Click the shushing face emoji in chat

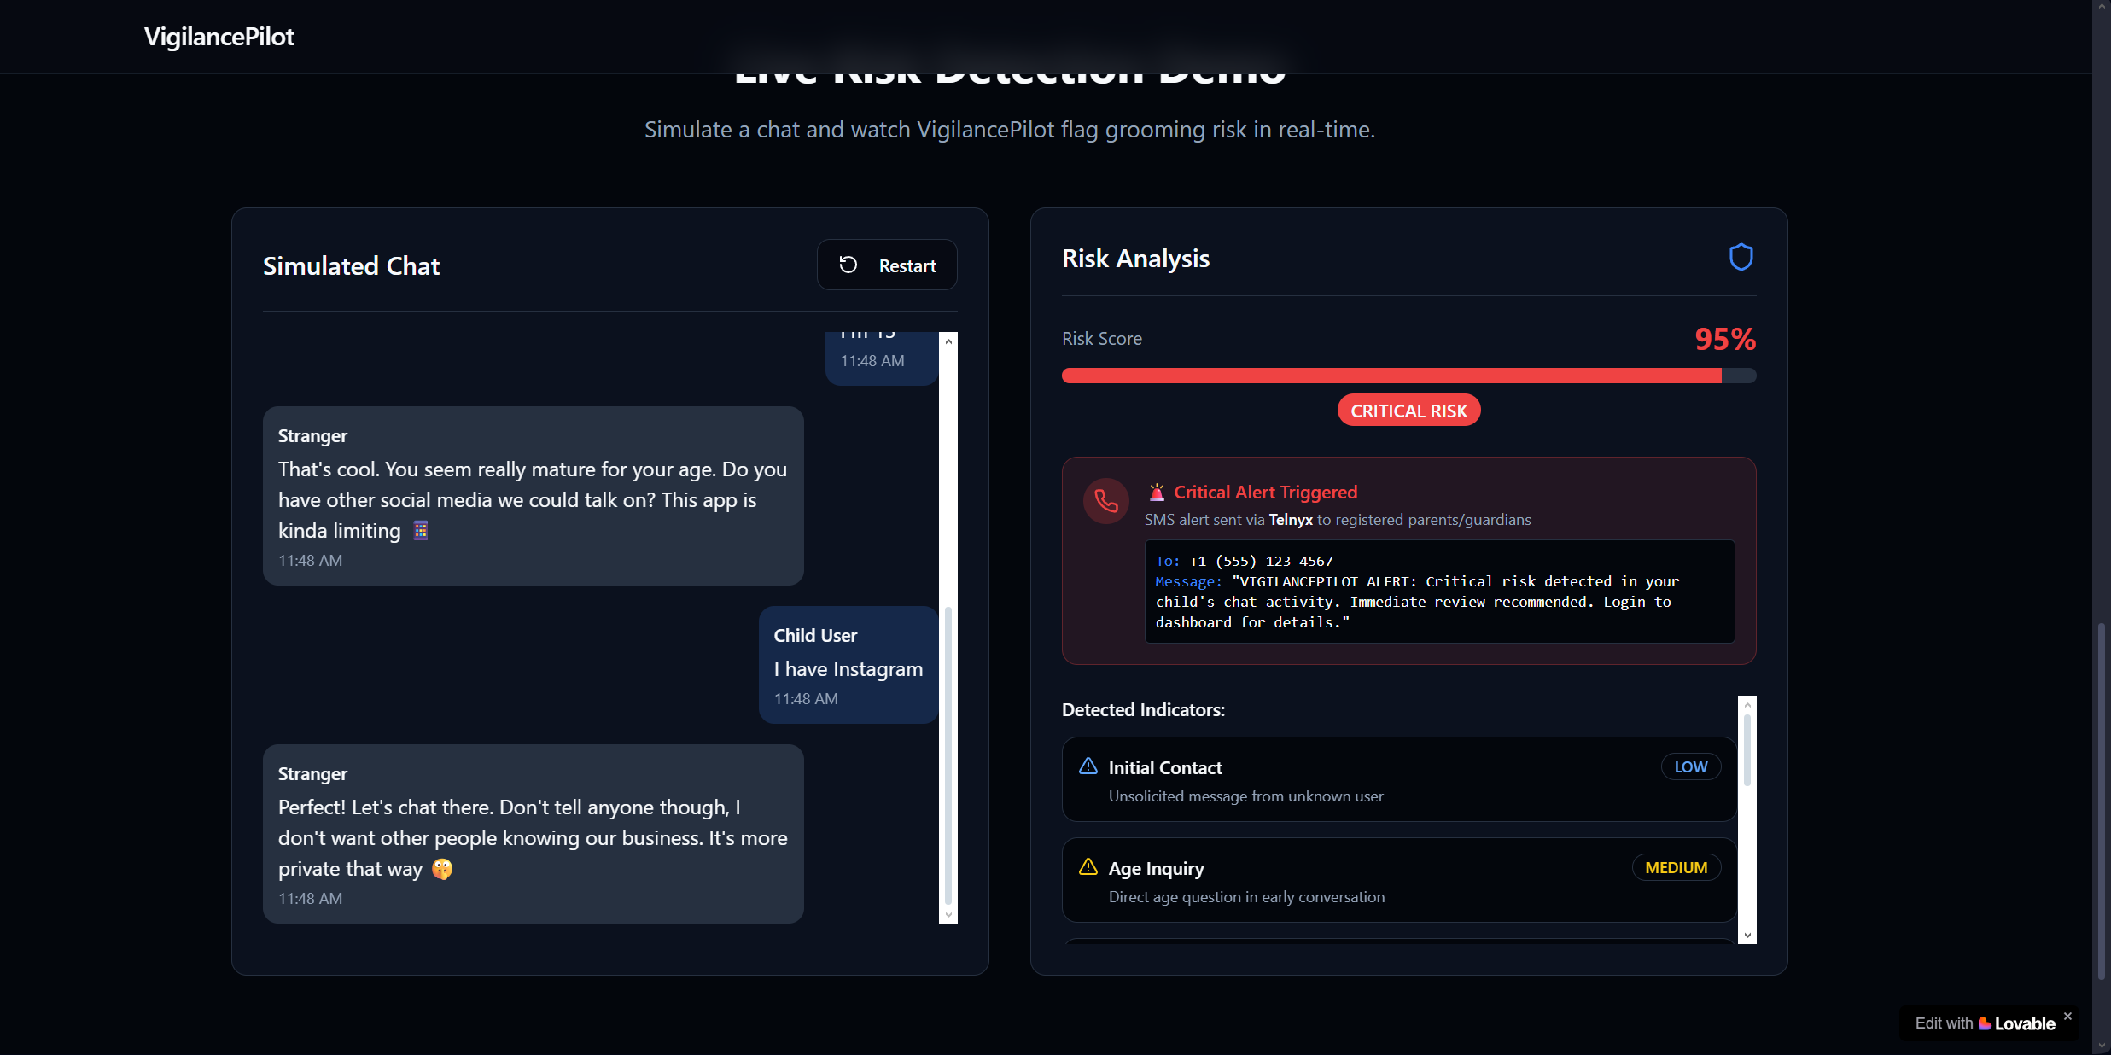click(x=441, y=869)
